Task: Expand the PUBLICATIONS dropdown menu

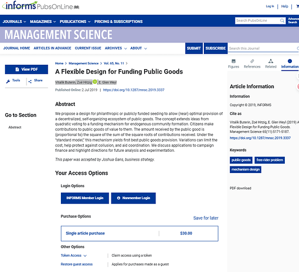Action: tap(75, 22)
